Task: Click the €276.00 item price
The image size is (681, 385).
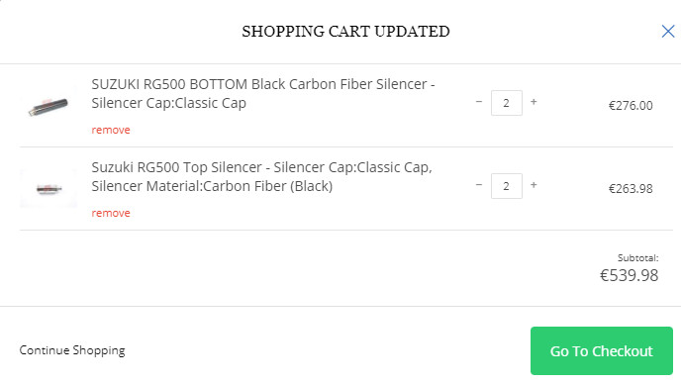Action: click(x=631, y=106)
